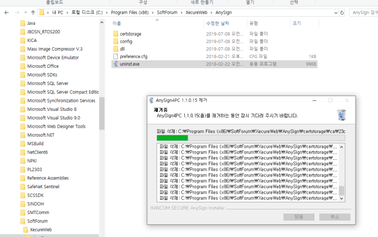Select Microsoft.NET folder in tree
This screenshot has width=378, height=237.
[41, 135]
